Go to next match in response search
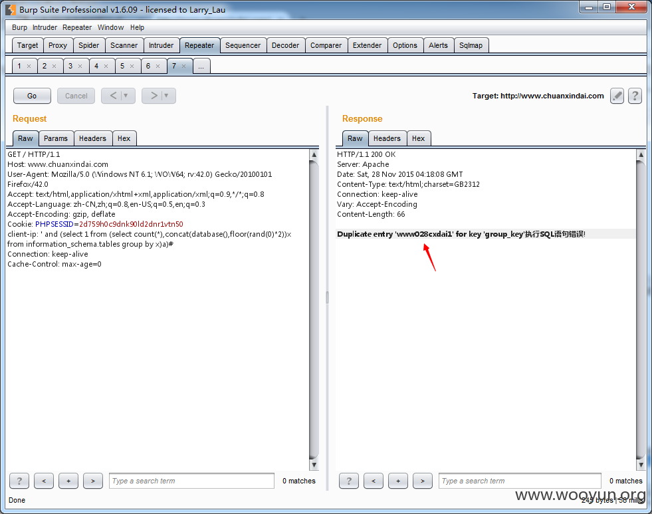652x514 pixels. [423, 481]
